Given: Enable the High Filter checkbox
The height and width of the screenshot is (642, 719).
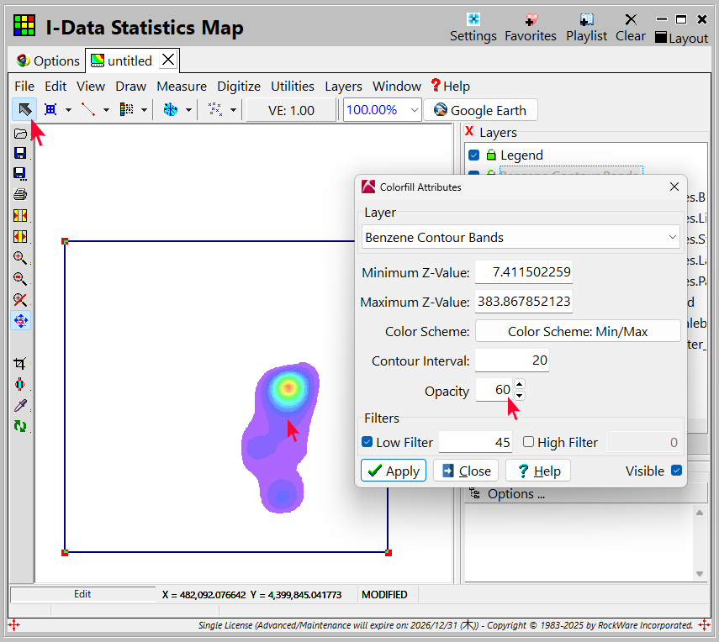Looking at the screenshot, I should pos(528,442).
